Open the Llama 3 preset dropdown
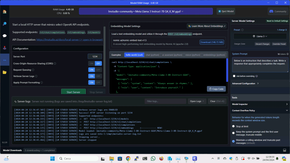 (x=260, y=36)
